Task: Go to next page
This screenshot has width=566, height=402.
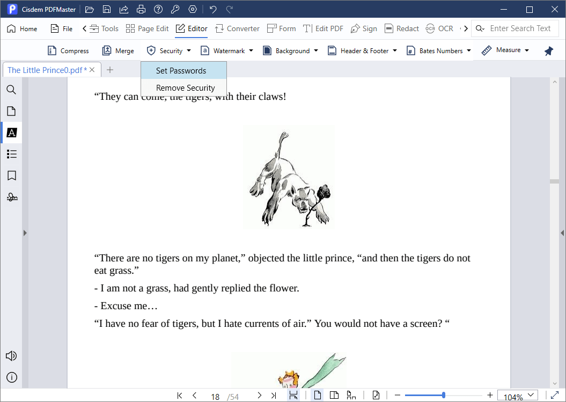Action: (259, 396)
